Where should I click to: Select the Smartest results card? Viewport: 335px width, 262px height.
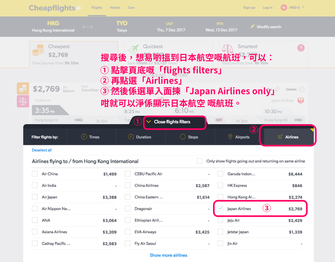[263, 55]
